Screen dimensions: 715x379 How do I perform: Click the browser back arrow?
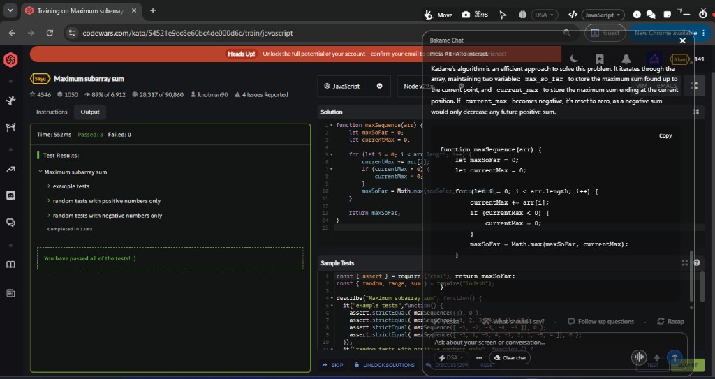click(12, 33)
